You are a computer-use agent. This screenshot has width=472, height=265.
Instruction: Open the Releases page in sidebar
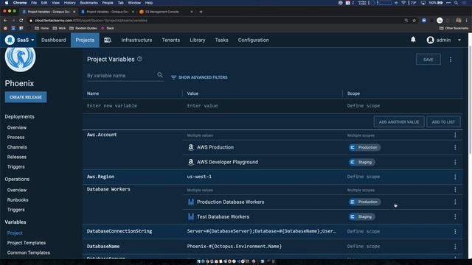pyautogui.click(x=16, y=157)
